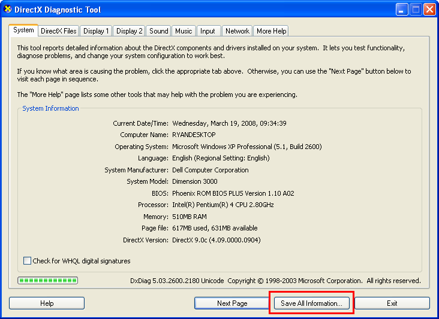Image resolution: width=439 pixels, height=319 pixels.
Task: Click the DirectX 9.0c version value
Action: tap(217, 240)
